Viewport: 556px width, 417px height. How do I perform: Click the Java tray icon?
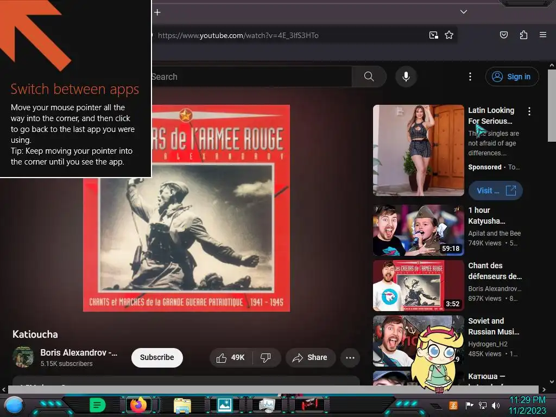(x=453, y=405)
